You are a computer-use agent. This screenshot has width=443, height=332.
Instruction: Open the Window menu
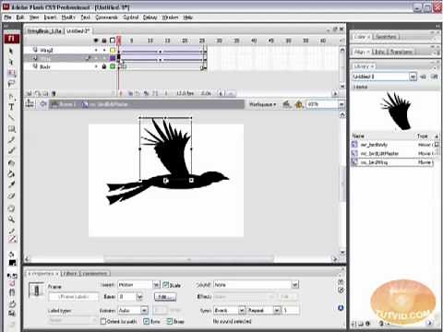pos(170,18)
